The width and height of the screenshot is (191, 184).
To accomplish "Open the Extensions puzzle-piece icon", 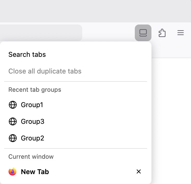I will (x=162, y=33).
